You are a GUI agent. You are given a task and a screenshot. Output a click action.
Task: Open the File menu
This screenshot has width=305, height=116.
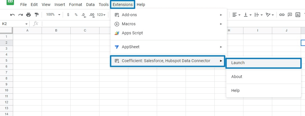pos(24,5)
